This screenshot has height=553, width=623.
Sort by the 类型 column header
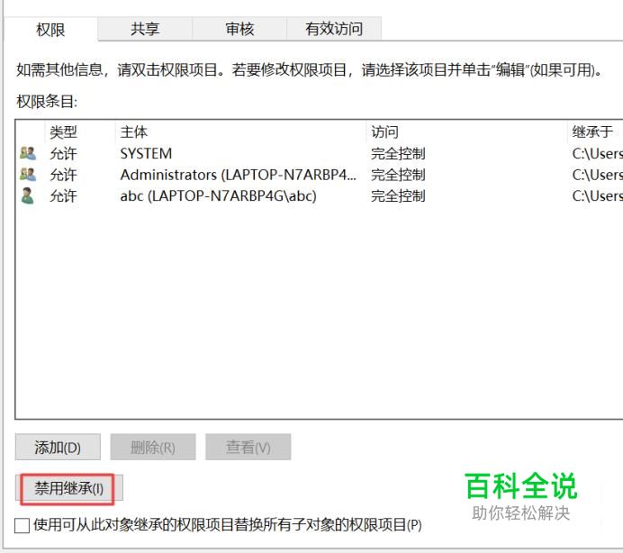[63, 131]
